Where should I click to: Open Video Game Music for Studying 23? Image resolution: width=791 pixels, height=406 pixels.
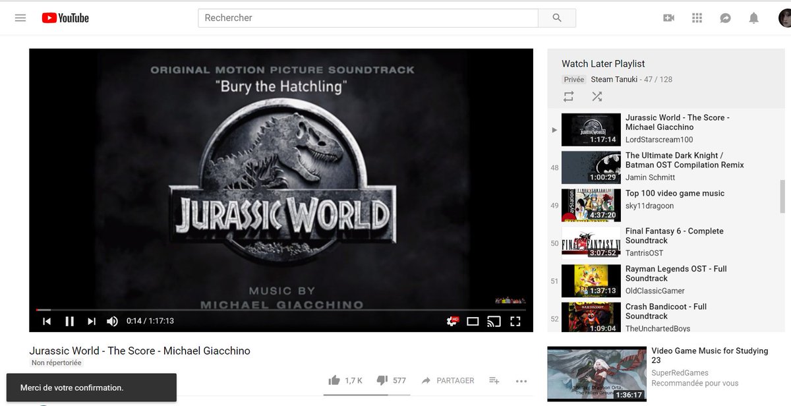coord(710,355)
